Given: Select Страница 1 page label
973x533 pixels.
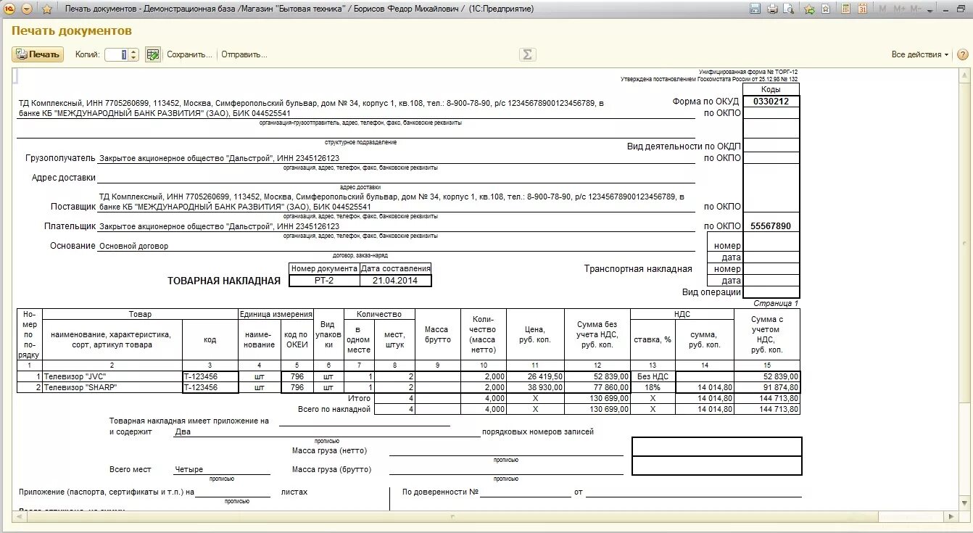Looking at the screenshot, I should pos(776,303).
